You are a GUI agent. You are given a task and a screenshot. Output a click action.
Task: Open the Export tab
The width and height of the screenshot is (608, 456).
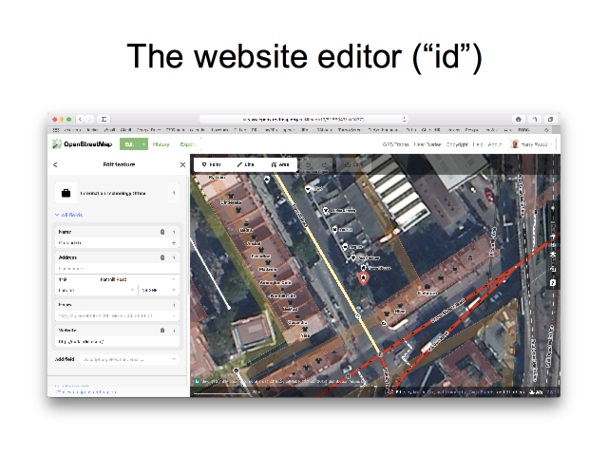click(188, 144)
